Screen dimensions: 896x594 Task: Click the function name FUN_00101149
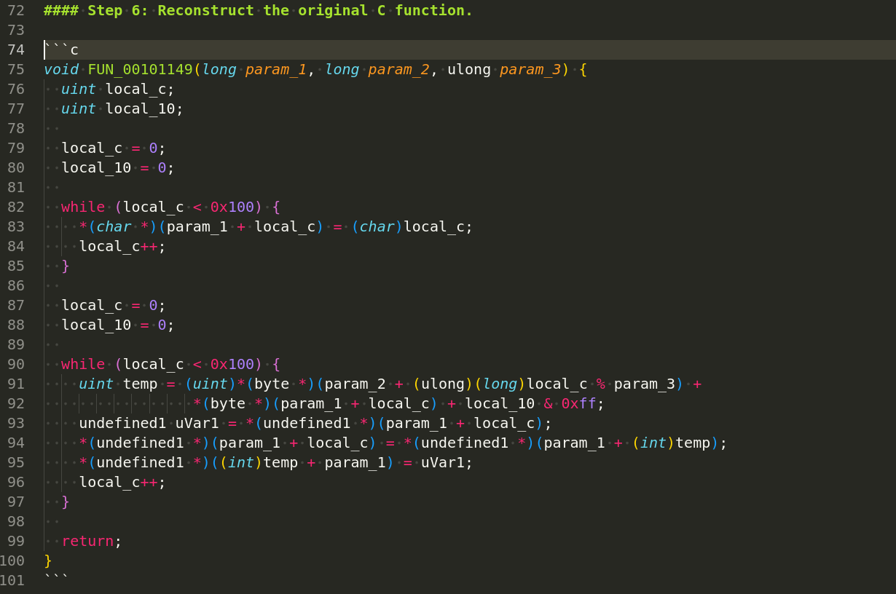click(140, 69)
